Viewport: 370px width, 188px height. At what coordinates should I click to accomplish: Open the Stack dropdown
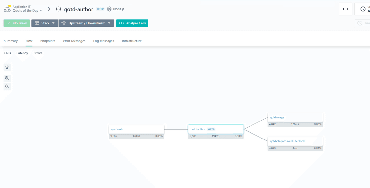point(45,23)
